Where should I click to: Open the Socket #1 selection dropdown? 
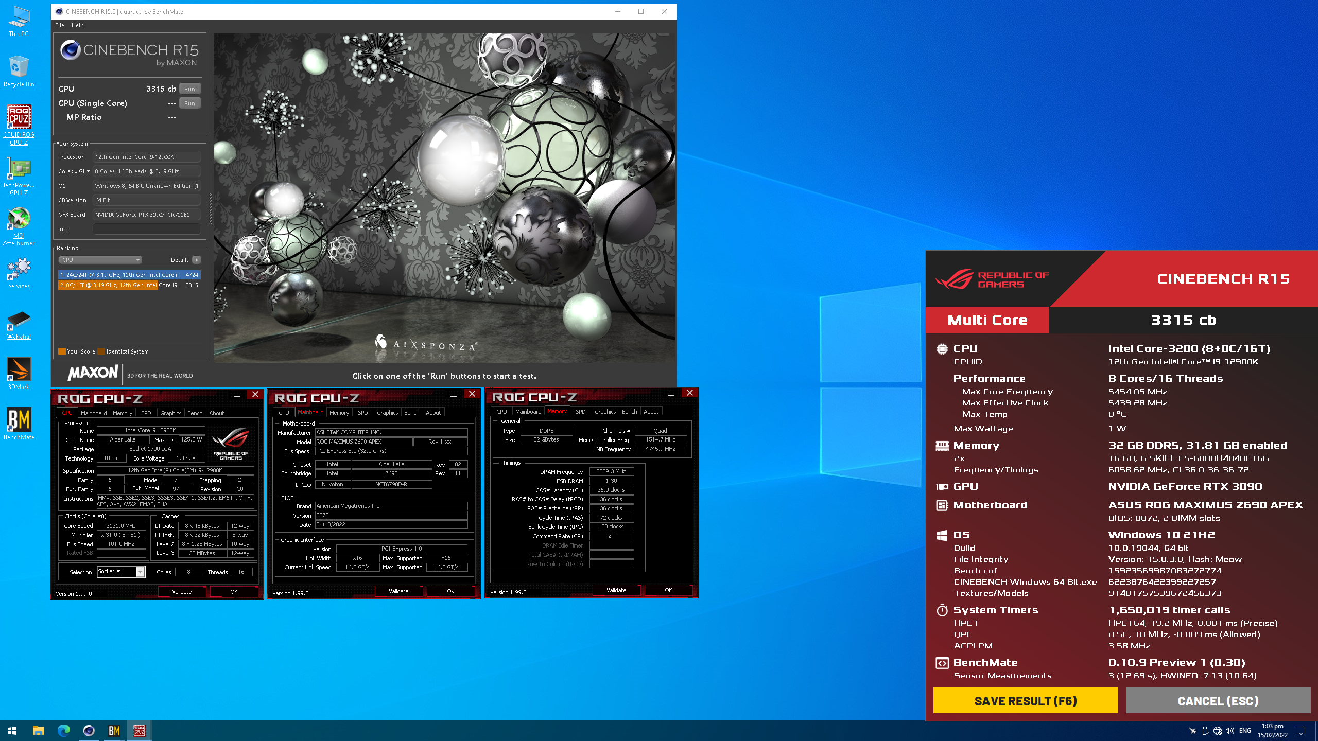pos(121,572)
